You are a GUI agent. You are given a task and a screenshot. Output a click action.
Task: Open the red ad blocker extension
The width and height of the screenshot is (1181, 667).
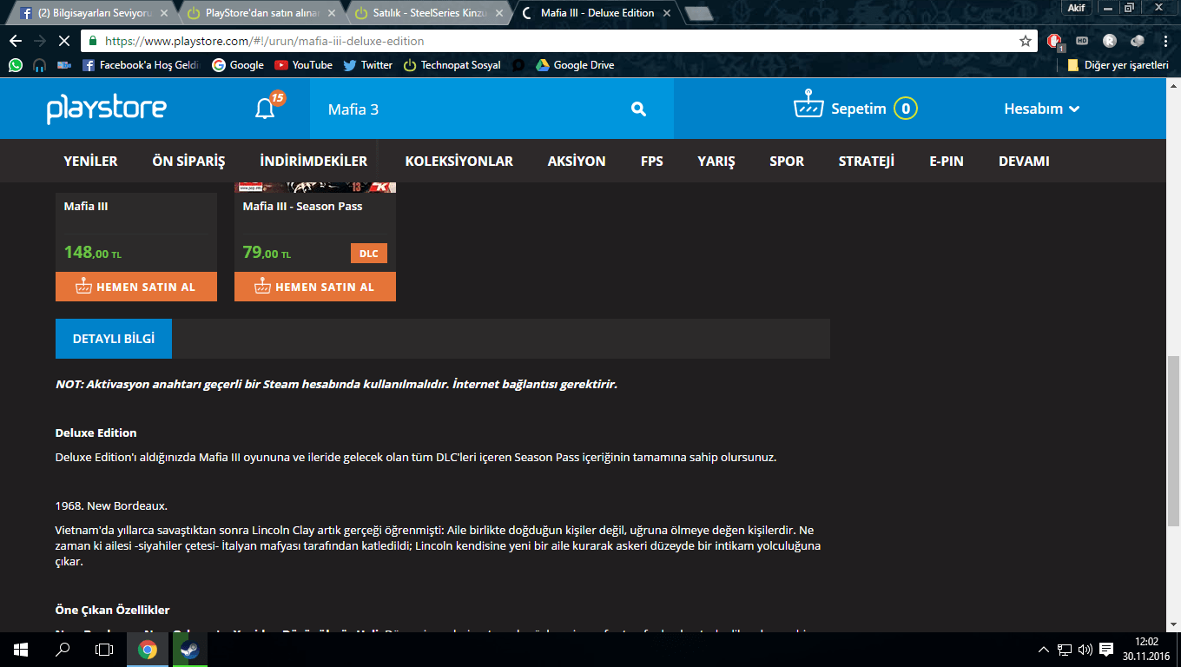(1054, 41)
